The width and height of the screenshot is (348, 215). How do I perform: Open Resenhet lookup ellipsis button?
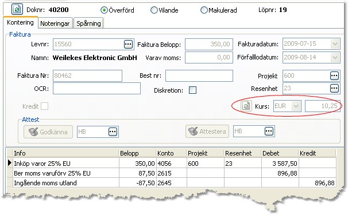pyautogui.click(x=334, y=89)
